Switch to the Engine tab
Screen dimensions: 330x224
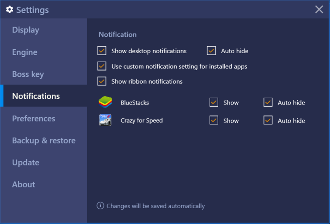tap(44, 52)
